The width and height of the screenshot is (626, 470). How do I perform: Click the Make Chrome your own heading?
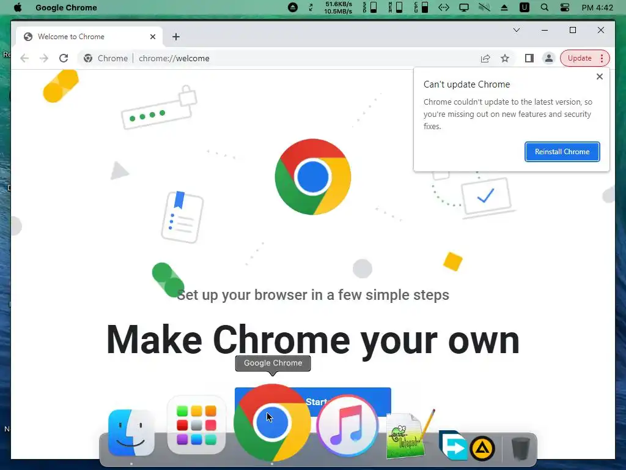[312, 340]
